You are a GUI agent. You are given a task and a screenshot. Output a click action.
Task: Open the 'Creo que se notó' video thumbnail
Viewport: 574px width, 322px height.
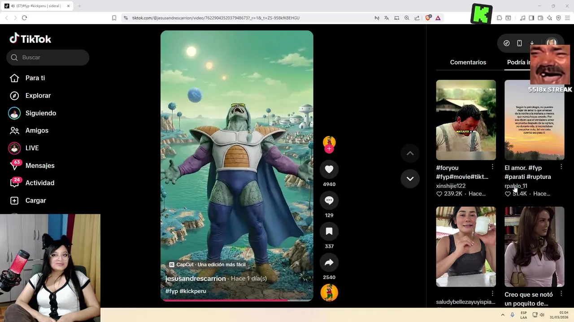pyautogui.click(x=535, y=246)
